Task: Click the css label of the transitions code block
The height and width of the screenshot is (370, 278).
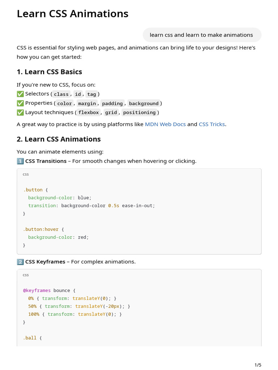Action: [x=26, y=175]
